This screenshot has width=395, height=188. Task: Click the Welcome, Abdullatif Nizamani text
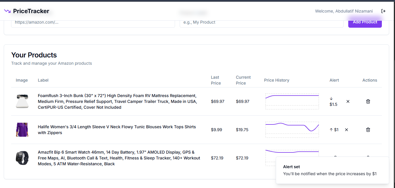344,11
